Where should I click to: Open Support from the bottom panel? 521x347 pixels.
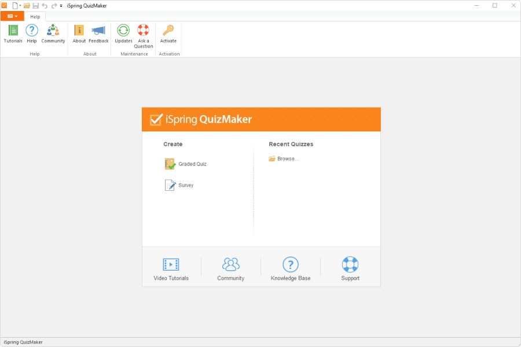[350, 268]
